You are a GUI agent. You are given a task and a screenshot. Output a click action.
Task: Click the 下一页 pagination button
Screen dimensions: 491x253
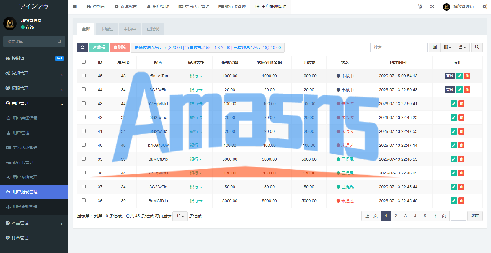click(x=440, y=216)
